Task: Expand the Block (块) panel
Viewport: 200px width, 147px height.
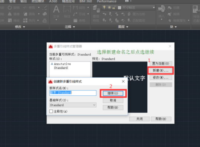Action: (x=173, y=27)
